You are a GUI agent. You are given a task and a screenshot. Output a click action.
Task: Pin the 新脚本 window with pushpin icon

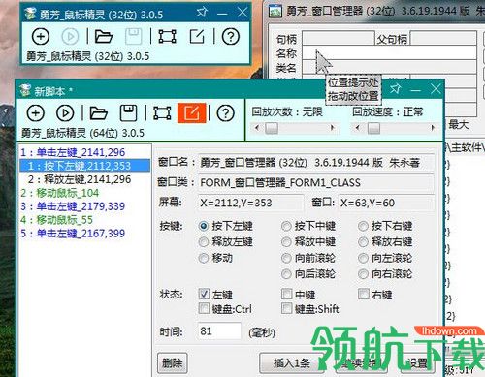395,88
